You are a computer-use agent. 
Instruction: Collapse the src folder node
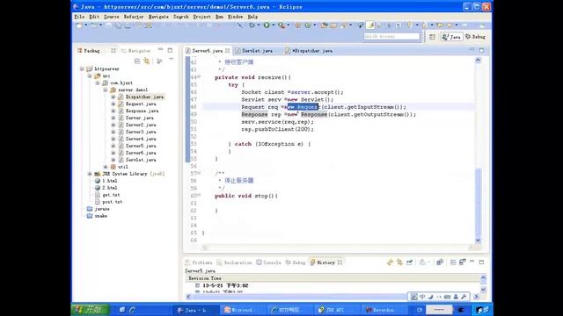pos(90,76)
